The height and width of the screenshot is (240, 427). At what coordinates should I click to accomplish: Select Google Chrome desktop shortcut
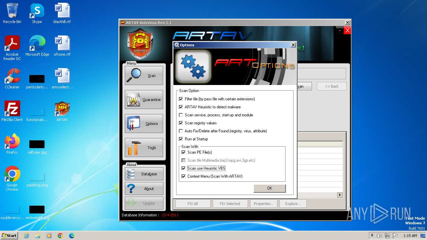tap(12, 179)
